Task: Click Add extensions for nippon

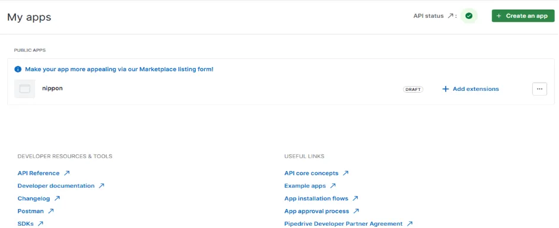Action: coord(470,89)
